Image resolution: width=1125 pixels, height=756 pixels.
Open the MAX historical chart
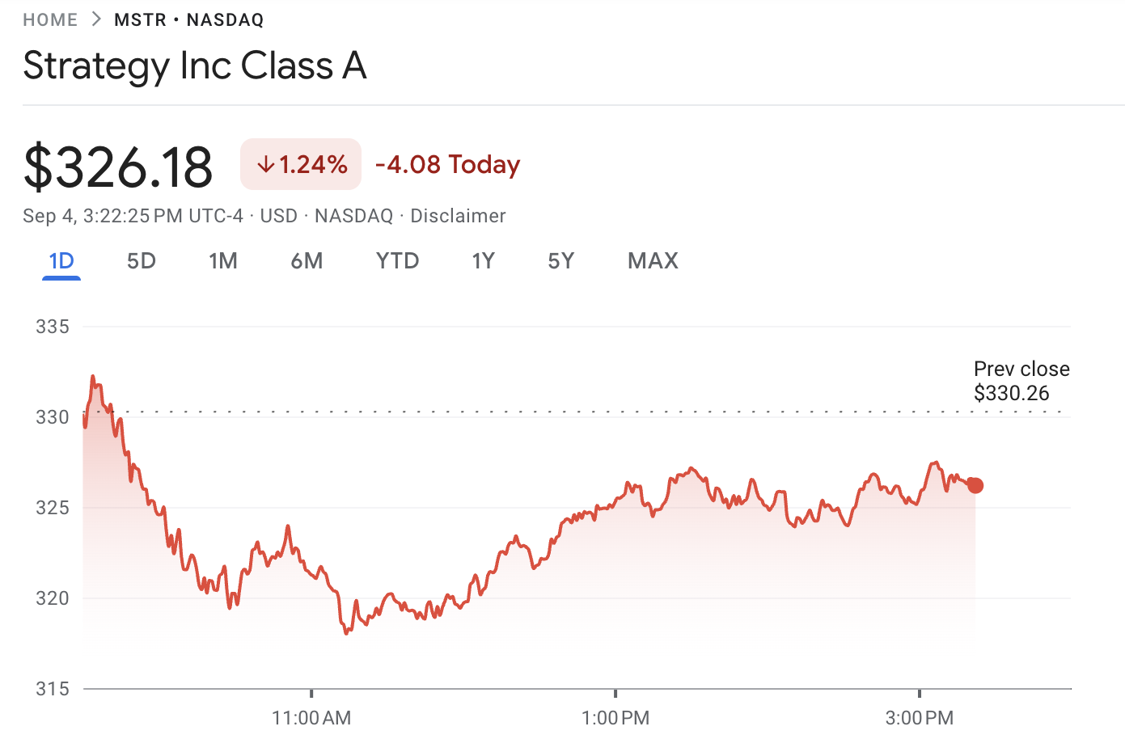pyautogui.click(x=653, y=260)
